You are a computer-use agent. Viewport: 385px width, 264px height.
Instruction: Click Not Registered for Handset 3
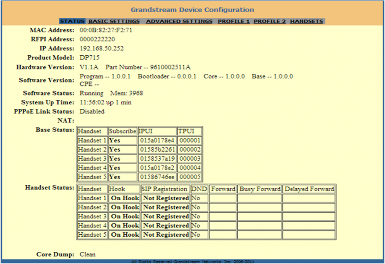tap(165, 216)
